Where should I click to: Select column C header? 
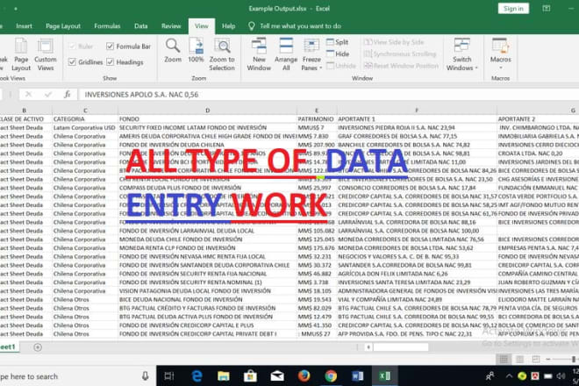point(85,110)
